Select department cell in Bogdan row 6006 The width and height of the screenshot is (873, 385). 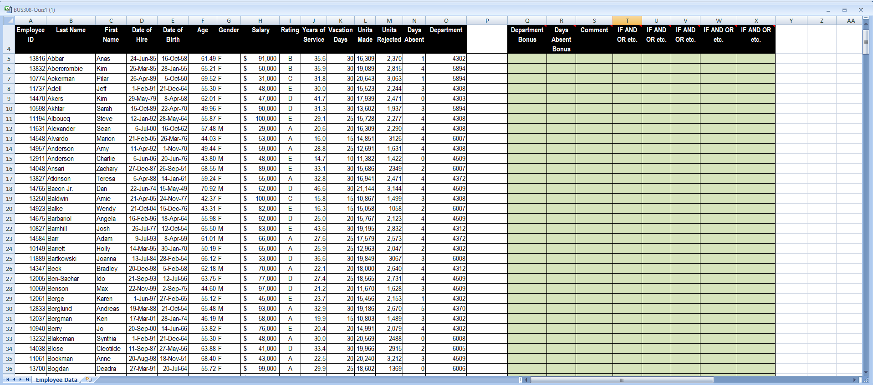coord(446,369)
